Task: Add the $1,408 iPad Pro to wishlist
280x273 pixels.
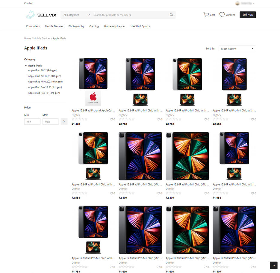Action: (x=111, y=119)
